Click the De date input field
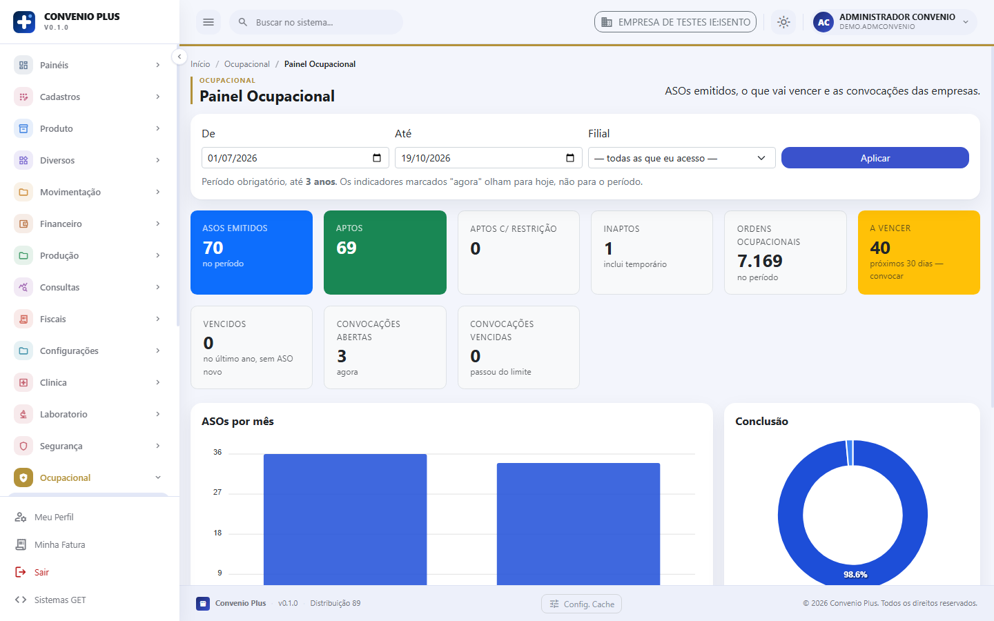The width and height of the screenshot is (994, 621). click(295, 158)
